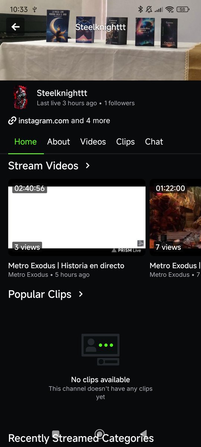Screen dimensions: 201x447
Task: Open the Stream Videos heading
Action: (x=43, y=166)
